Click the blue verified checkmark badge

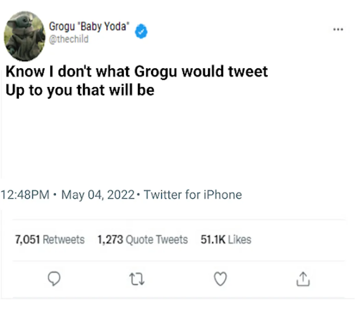tap(141, 32)
